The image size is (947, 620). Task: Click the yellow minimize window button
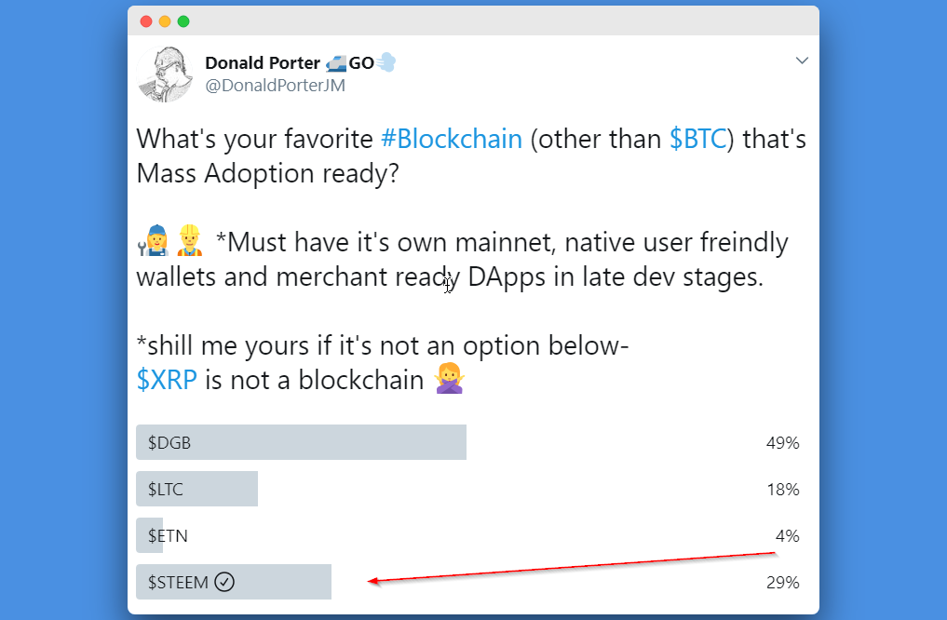pyautogui.click(x=165, y=21)
